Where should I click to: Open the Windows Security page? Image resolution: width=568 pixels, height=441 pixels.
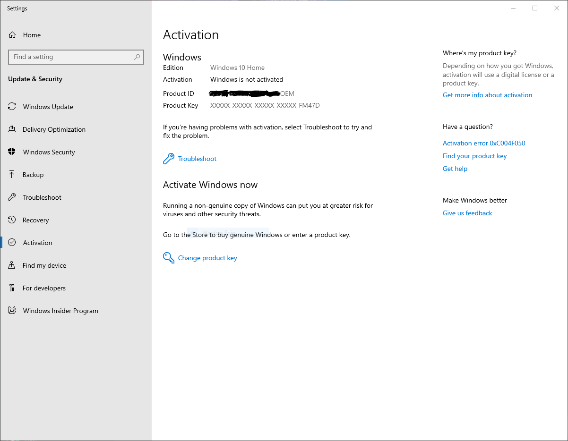pos(76,152)
